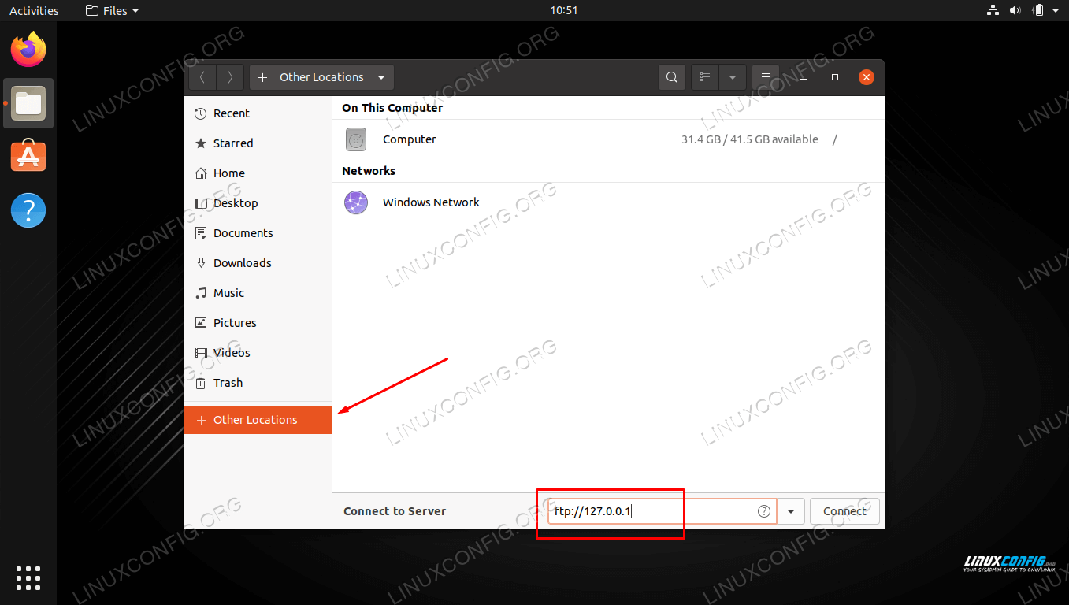Click the Starred star icon in sidebar
This screenshot has height=605, width=1069.
(201, 143)
